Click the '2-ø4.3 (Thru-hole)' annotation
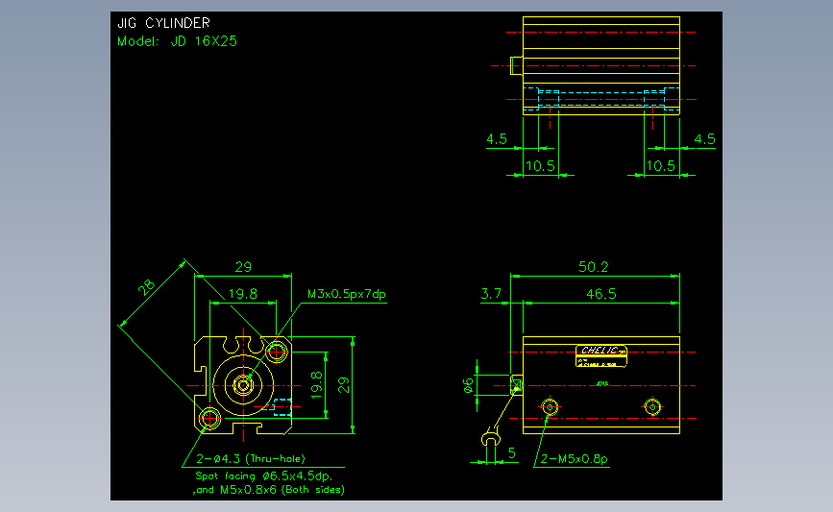Image resolution: width=833 pixels, height=512 pixels. coord(251,459)
